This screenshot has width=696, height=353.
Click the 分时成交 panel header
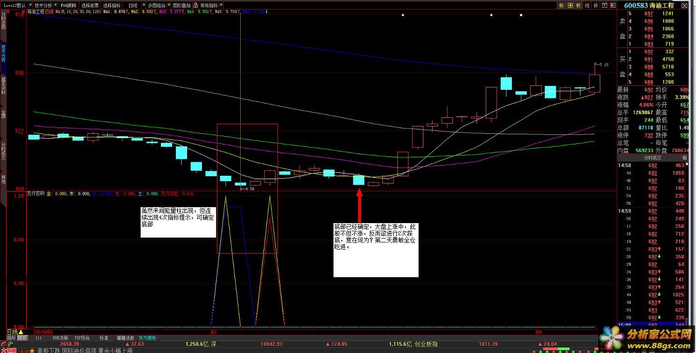tap(652, 158)
